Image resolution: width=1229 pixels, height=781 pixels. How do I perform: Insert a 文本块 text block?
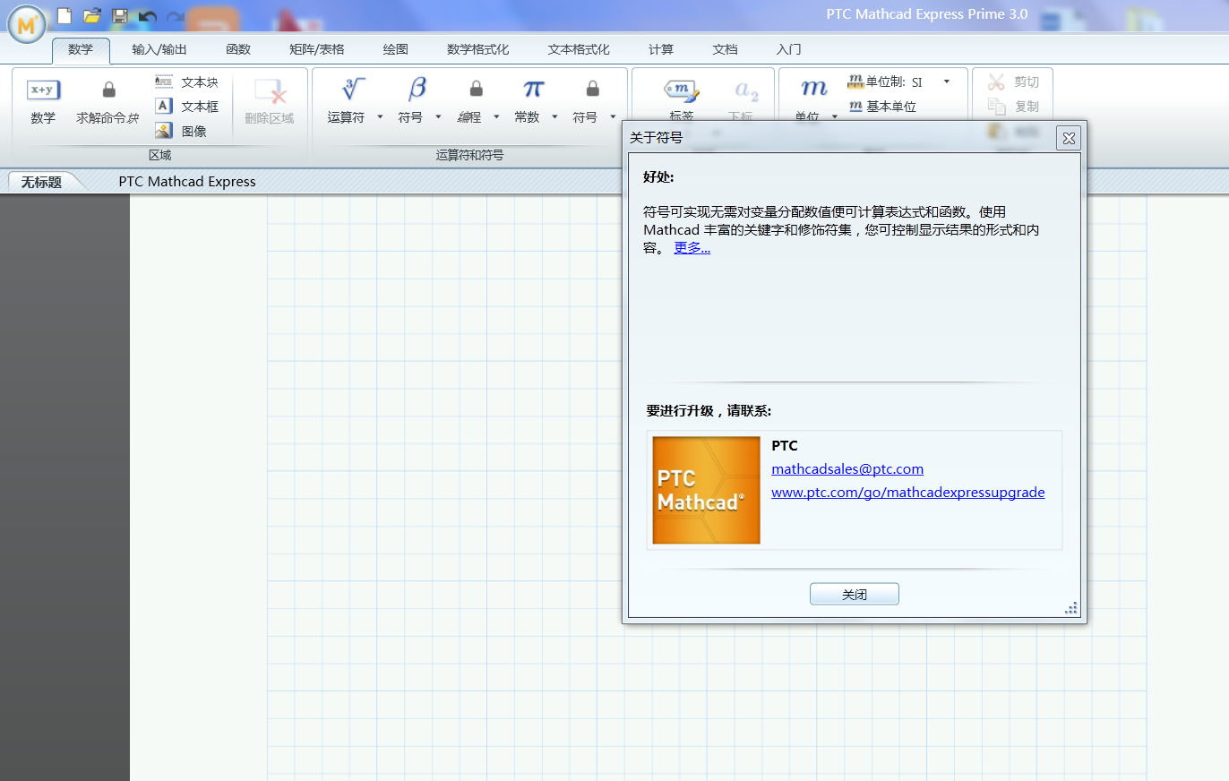point(186,82)
